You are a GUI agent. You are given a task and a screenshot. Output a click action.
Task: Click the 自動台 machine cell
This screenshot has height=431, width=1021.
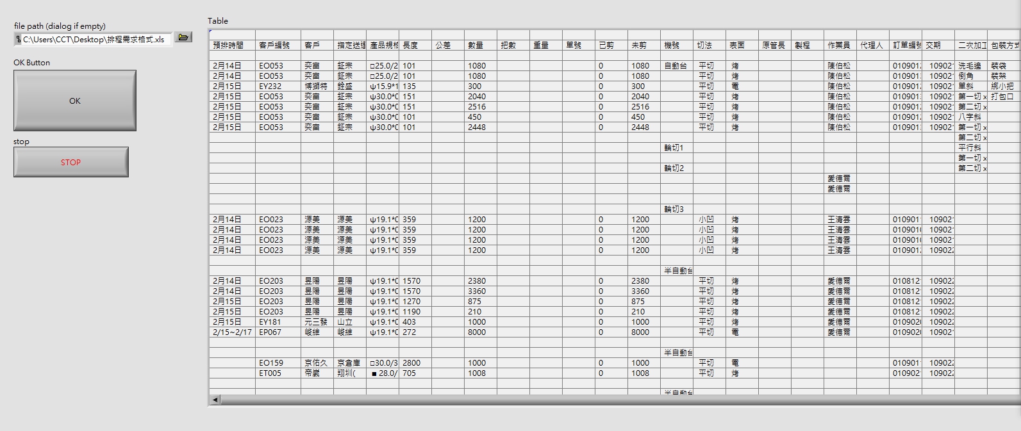click(676, 66)
